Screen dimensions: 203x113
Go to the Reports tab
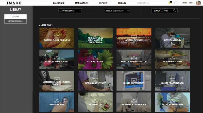point(103,3)
